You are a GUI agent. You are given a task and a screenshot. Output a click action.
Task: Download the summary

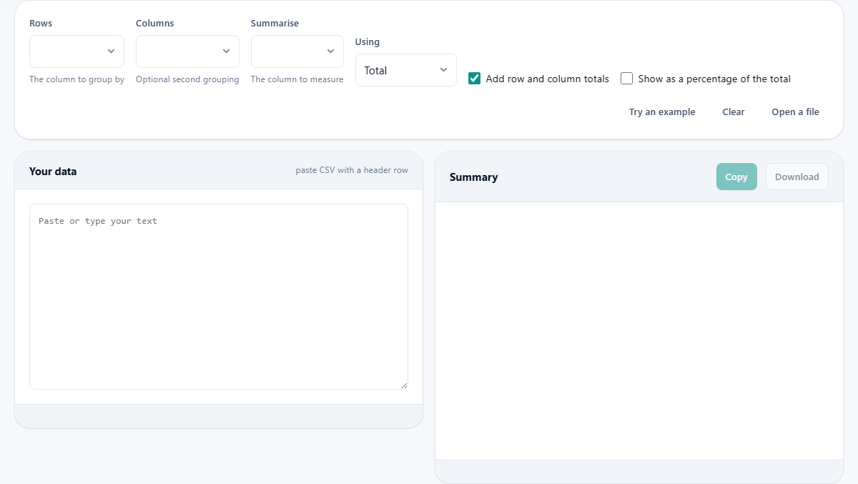pyautogui.click(x=797, y=177)
